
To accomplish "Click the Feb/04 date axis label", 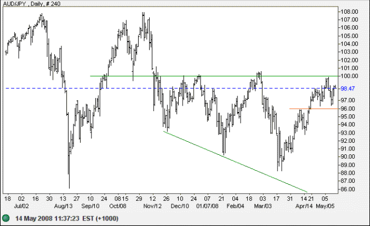I will pos(235,206).
